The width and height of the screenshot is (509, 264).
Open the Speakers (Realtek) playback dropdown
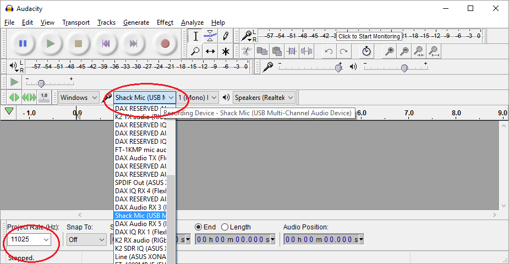tap(264, 98)
